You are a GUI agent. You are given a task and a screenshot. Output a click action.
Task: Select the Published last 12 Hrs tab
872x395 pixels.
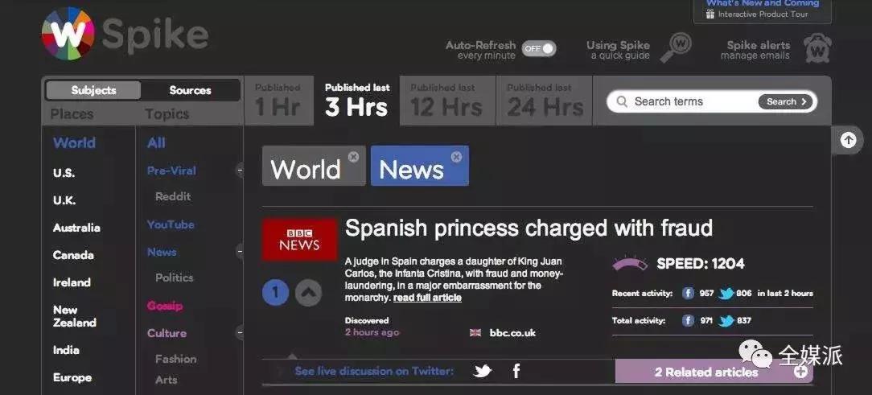446,101
